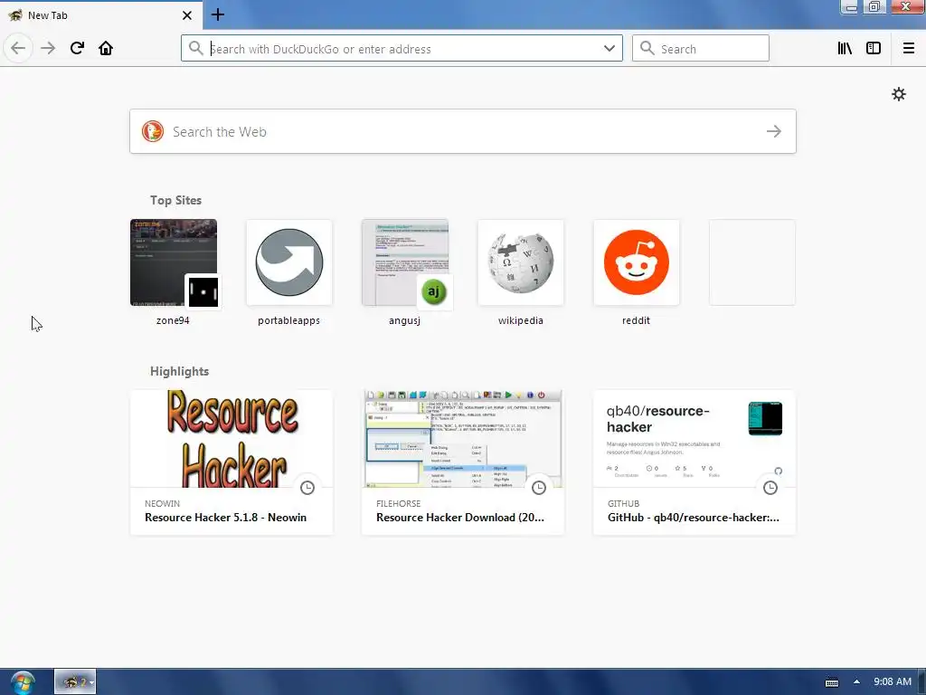Reload the current page

(77, 48)
